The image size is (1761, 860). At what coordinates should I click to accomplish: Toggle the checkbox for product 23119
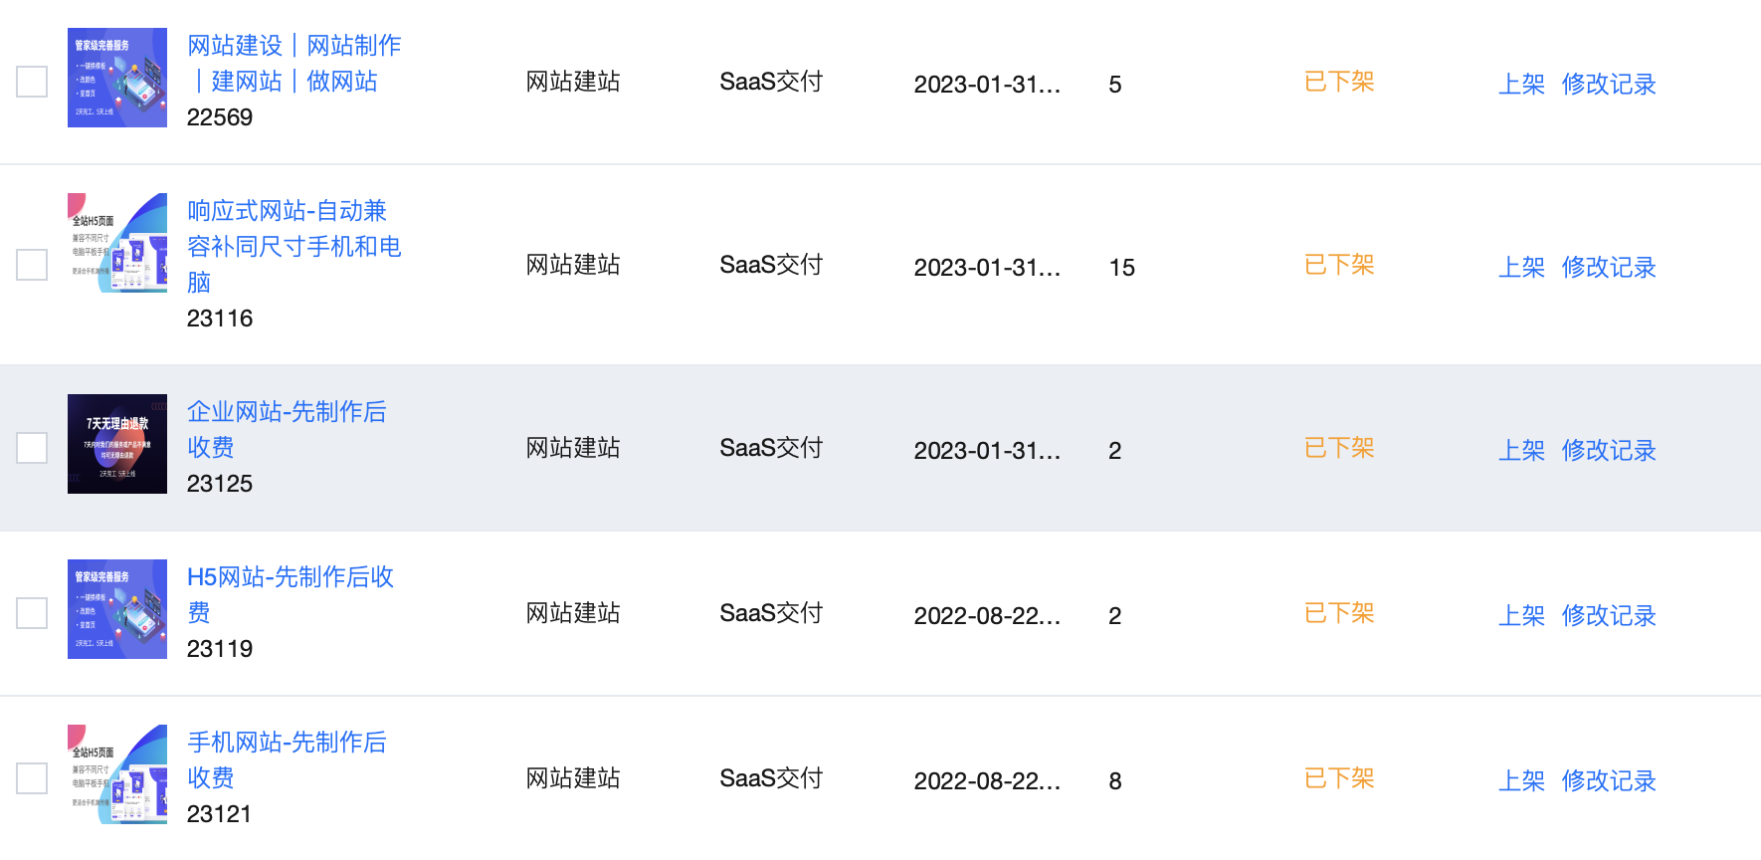pos(32,613)
